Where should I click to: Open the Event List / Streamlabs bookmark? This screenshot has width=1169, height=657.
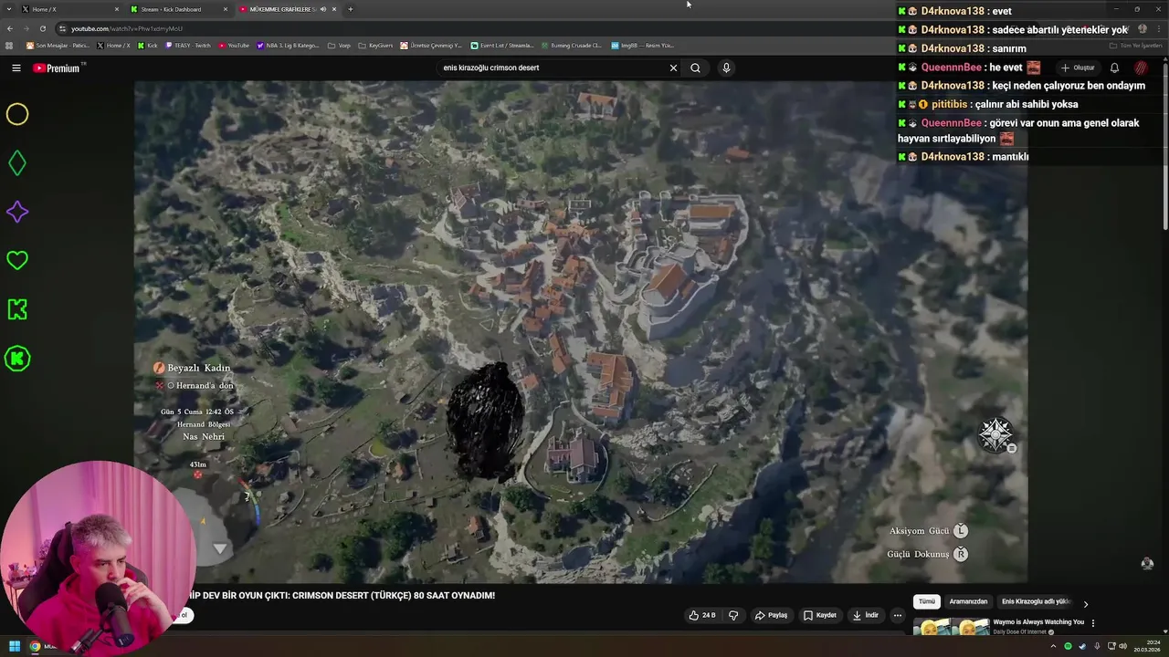[502, 46]
